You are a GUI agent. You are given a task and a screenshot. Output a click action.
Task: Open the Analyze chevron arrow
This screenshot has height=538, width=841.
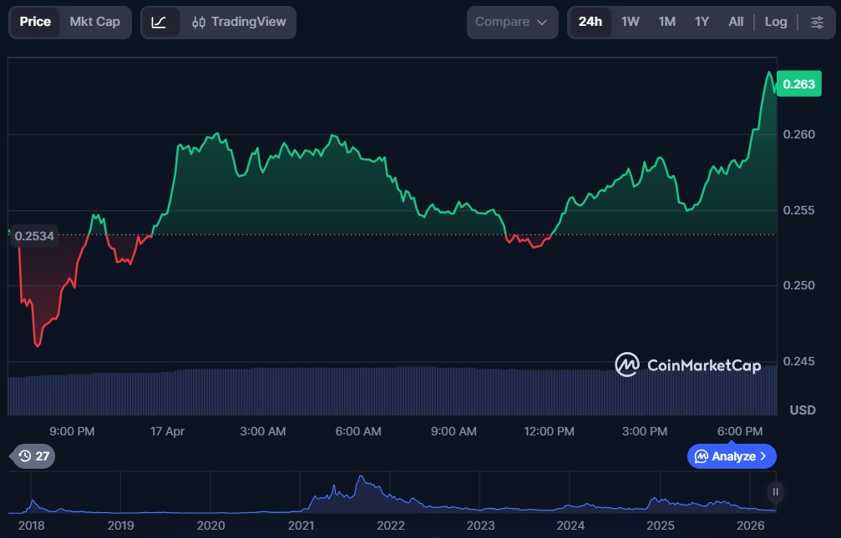763,456
